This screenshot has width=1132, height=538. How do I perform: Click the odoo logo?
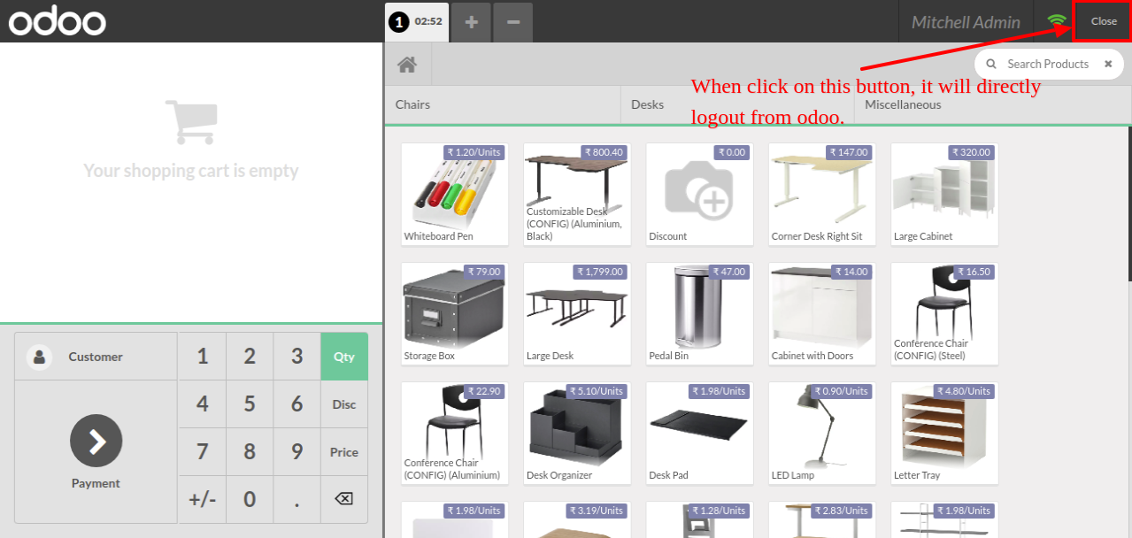coord(58,21)
